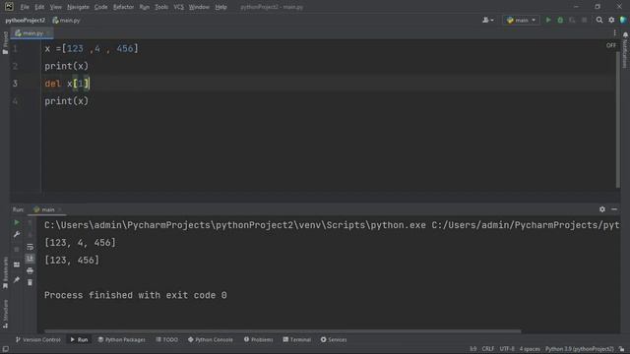Open the Code menu
The height and width of the screenshot is (354, 630).
click(x=100, y=7)
